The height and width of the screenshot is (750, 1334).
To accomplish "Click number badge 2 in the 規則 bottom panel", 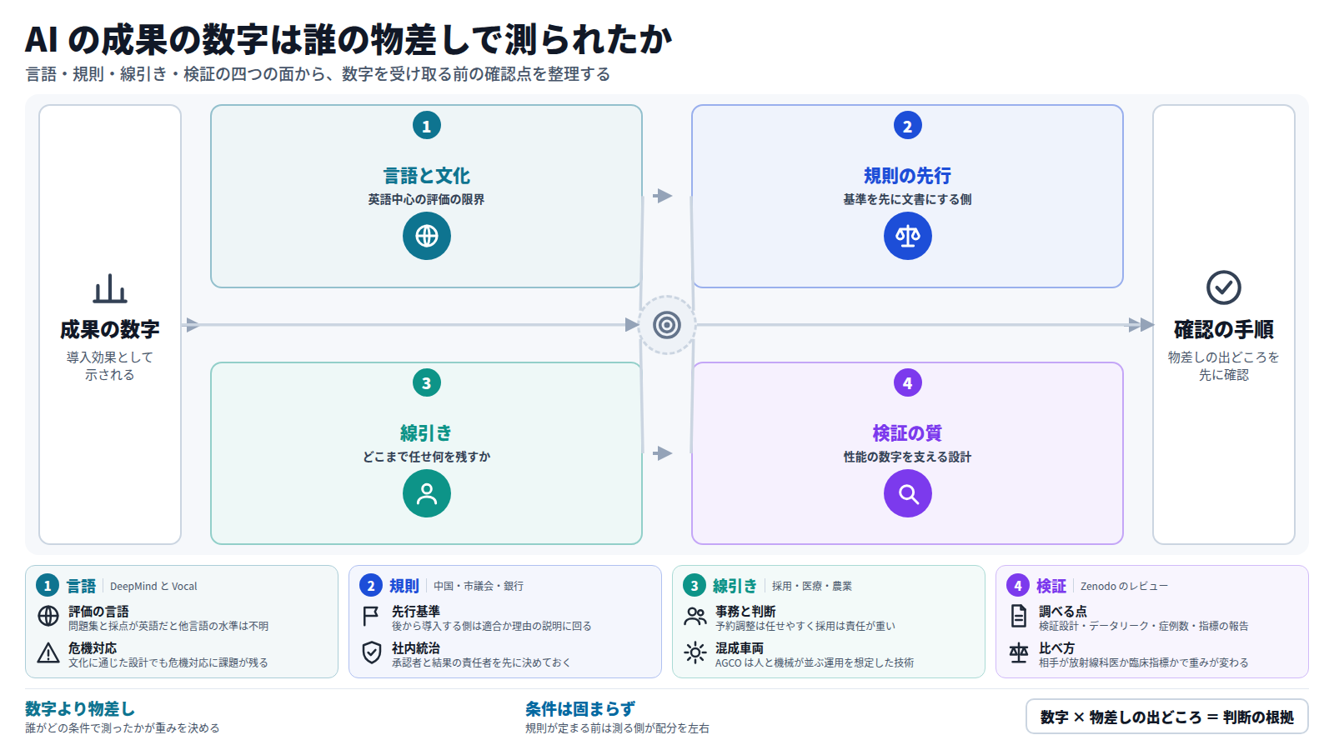I will (371, 586).
